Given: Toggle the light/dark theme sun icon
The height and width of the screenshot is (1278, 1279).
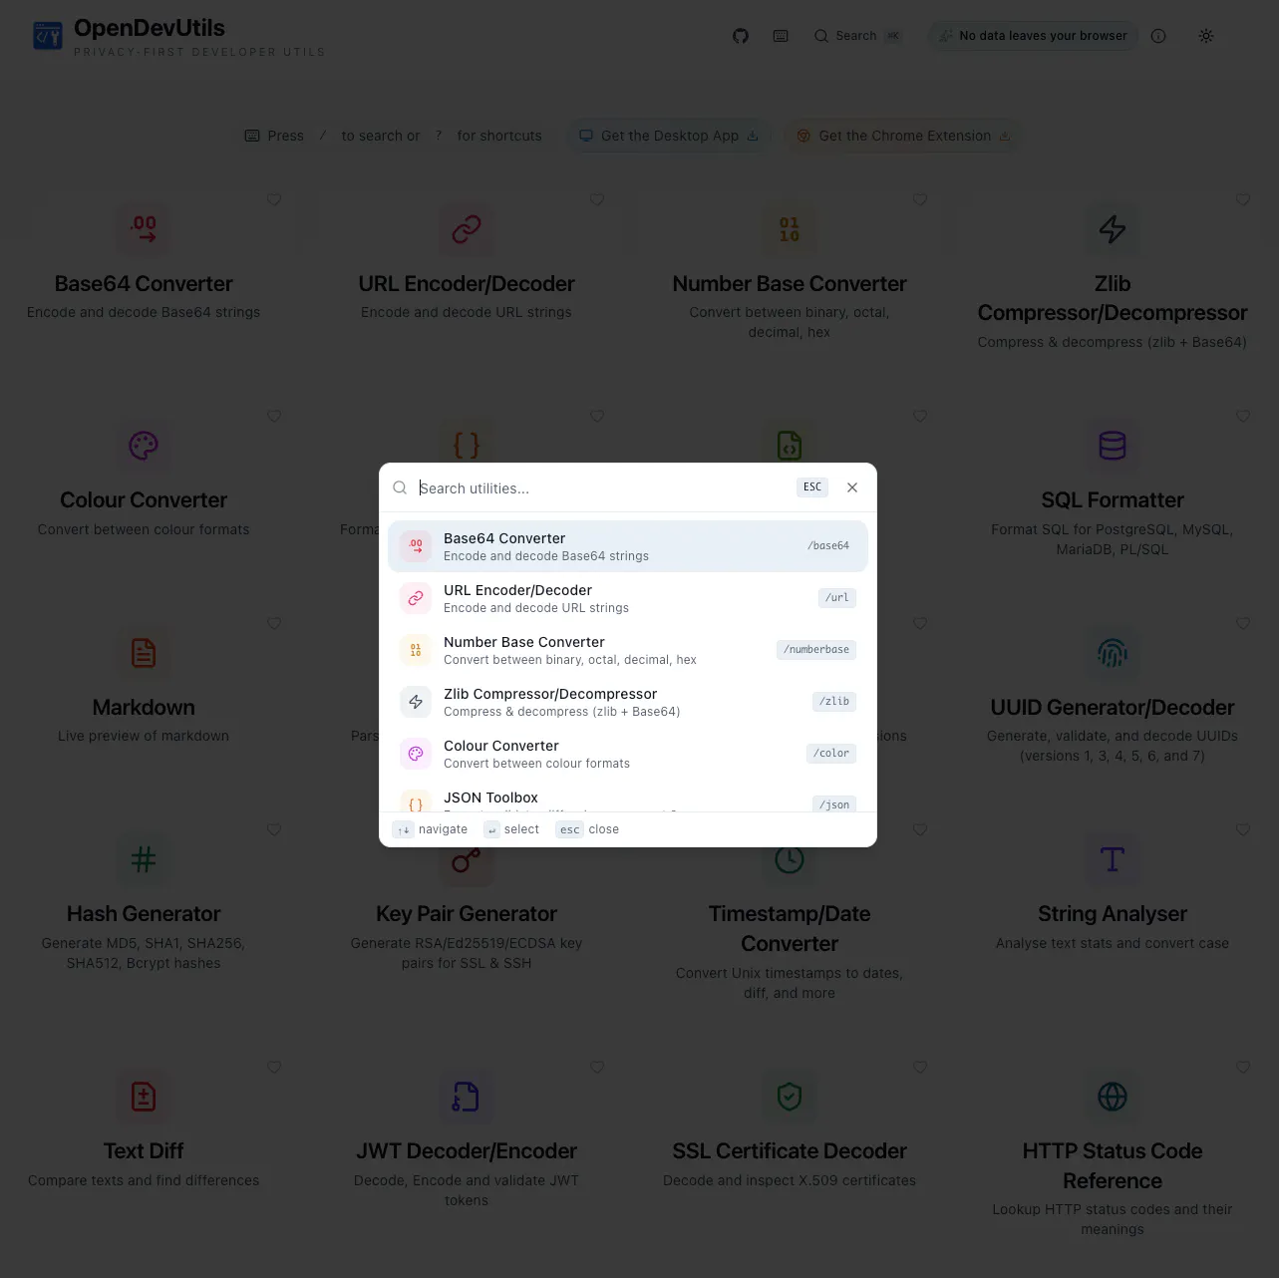Looking at the screenshot, I should click(1206, 36).
